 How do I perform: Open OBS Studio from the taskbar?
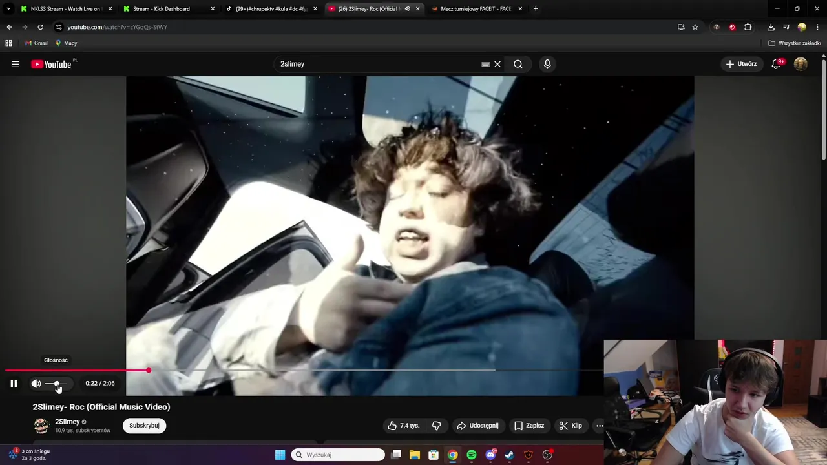point(547,455)
